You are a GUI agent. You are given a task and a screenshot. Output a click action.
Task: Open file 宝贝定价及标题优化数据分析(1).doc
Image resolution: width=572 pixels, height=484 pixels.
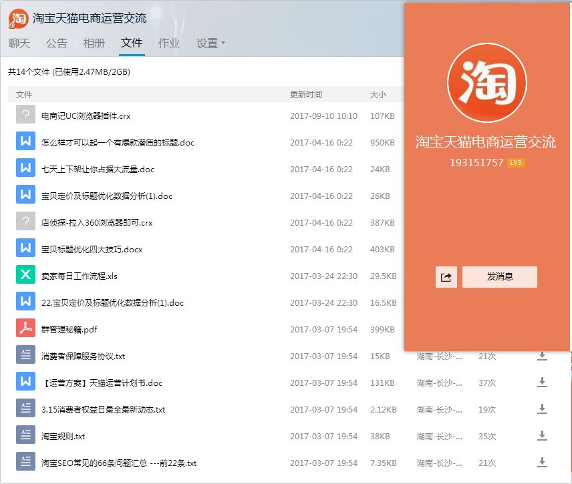pyautogui.click(x=106, y=196)
